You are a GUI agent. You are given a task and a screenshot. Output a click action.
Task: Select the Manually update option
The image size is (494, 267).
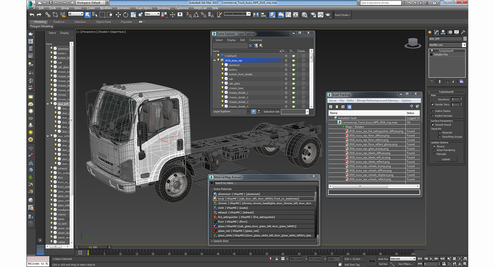tap(434, 154)
